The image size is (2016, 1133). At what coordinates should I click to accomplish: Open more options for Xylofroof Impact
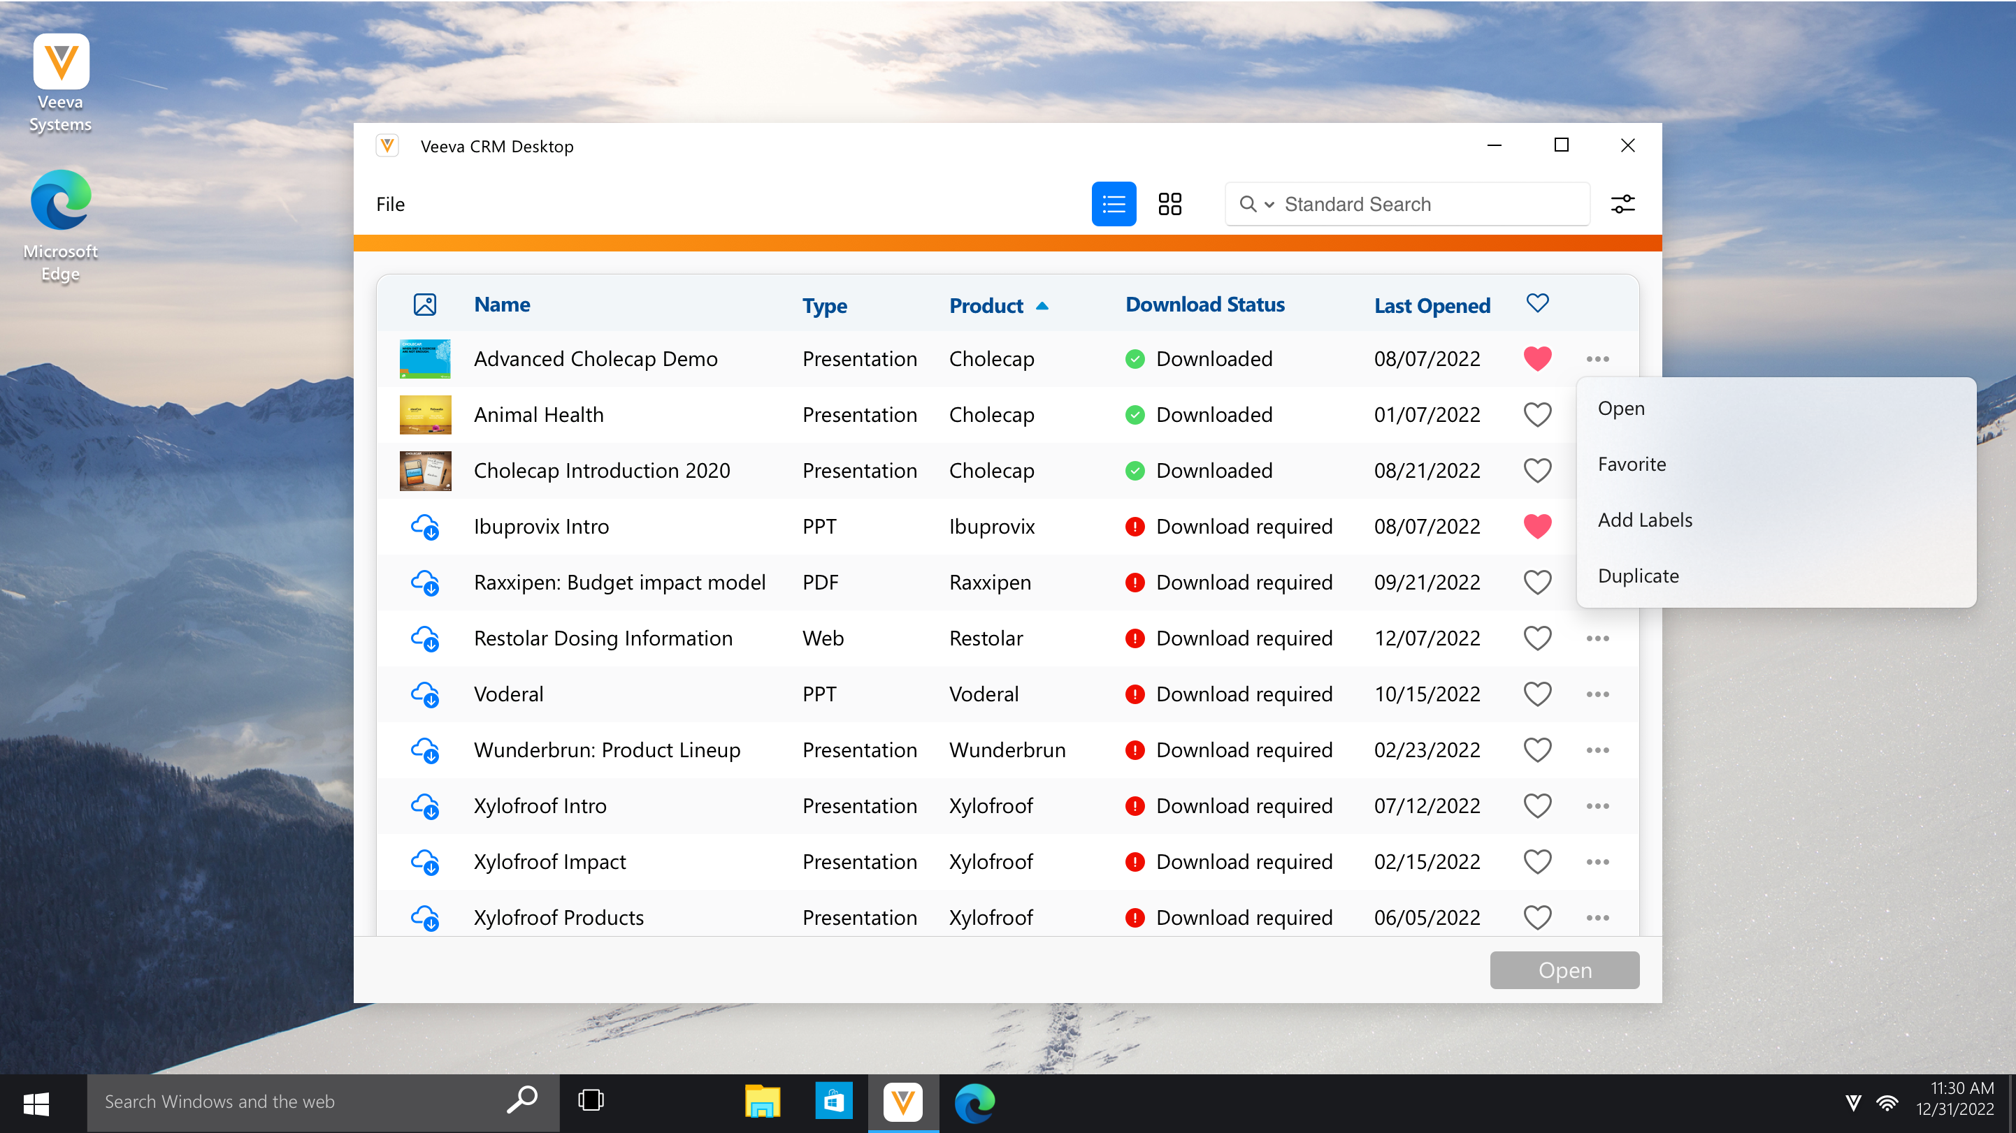click(x=1597, y=862)
